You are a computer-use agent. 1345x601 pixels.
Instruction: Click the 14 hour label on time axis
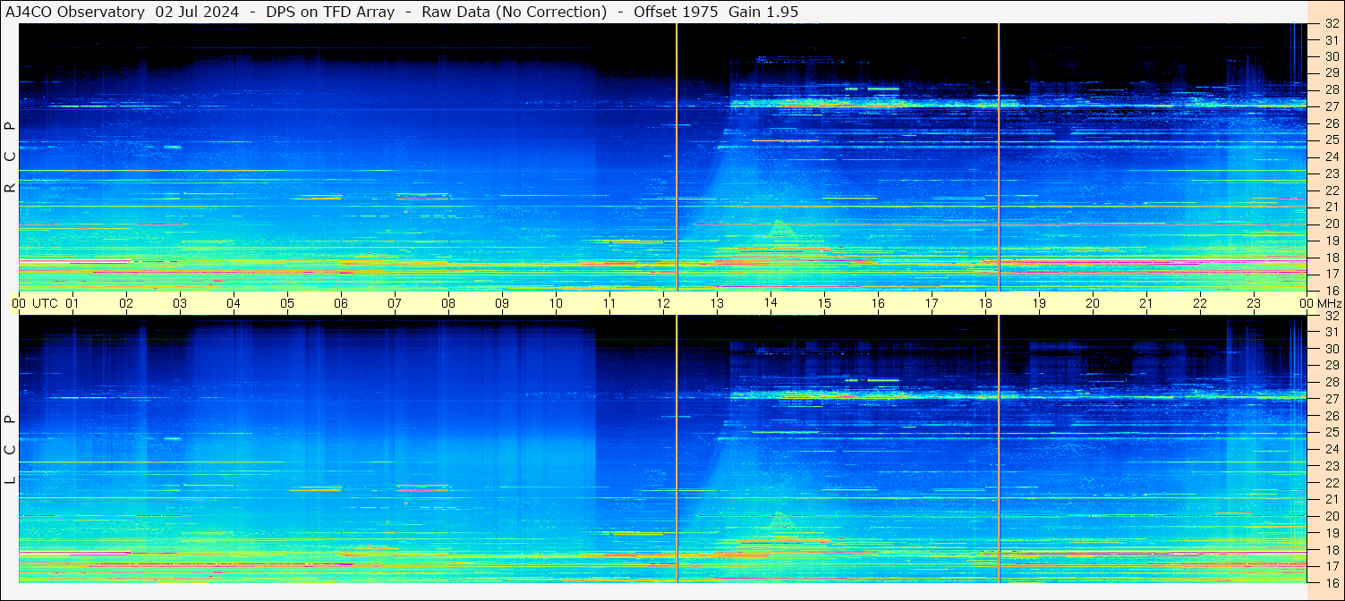[770, 304]
